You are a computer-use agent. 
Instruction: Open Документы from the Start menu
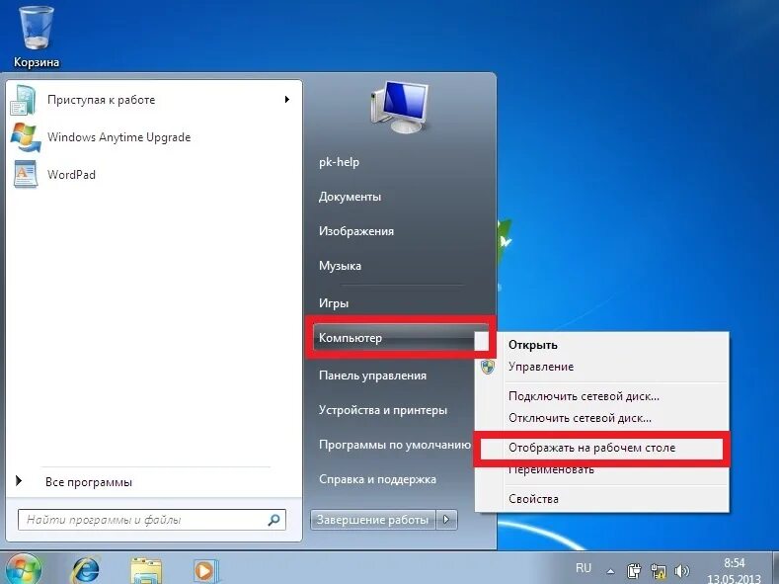[350, 197]
